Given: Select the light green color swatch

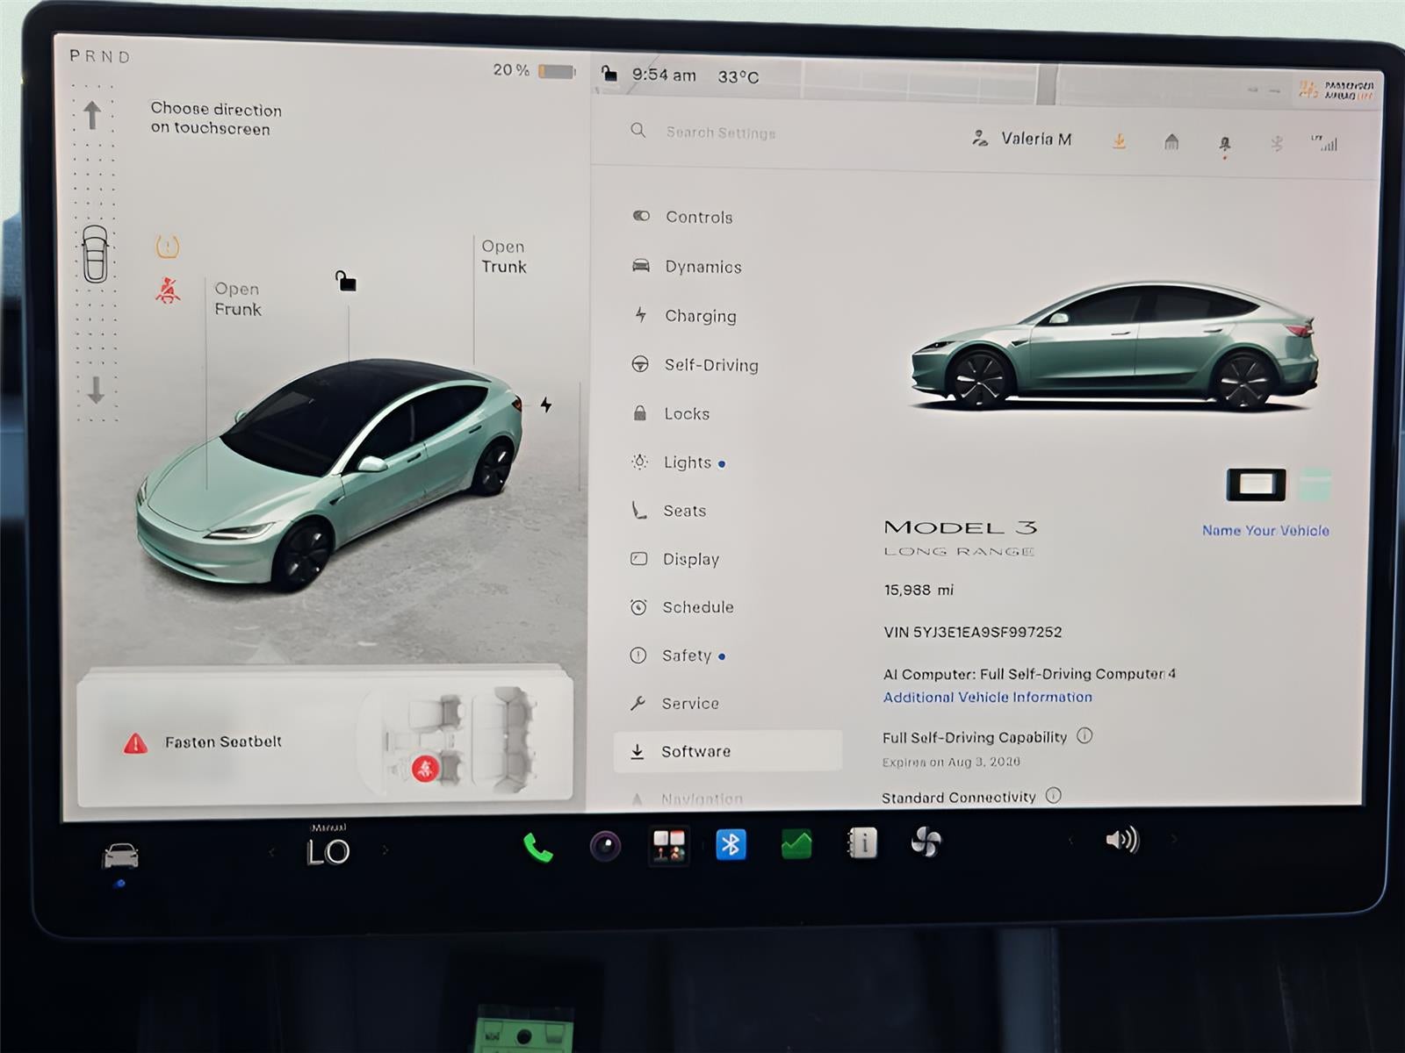Looking at the screenshot, I should click(x=1315, y=484).
